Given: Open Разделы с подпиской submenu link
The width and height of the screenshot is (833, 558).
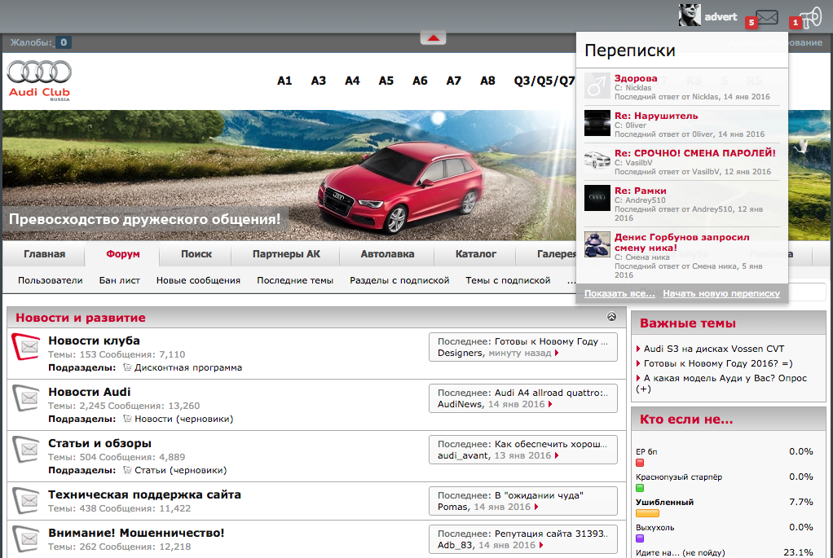Looking at the screenshot, I should pyautogui.click(x=399, y=280).
